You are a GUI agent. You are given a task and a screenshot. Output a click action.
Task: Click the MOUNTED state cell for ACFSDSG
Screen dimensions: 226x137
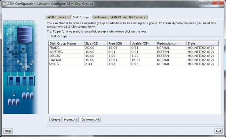(202, 52)
